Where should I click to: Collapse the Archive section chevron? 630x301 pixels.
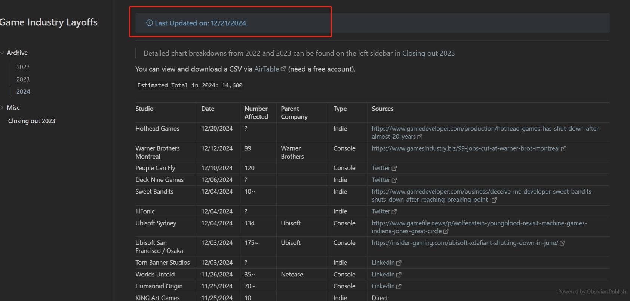tap(2, 53)
